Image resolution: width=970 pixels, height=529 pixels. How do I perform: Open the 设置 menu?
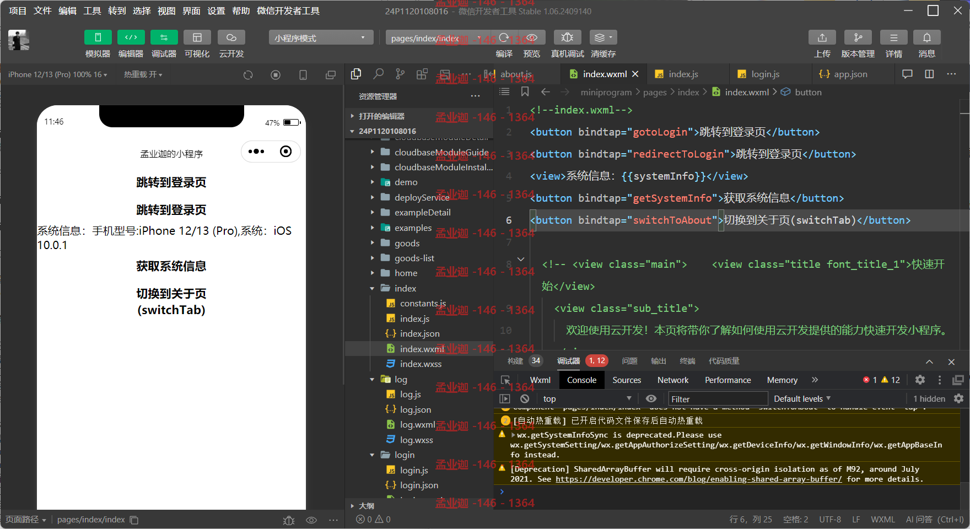(x=216, y=11)
